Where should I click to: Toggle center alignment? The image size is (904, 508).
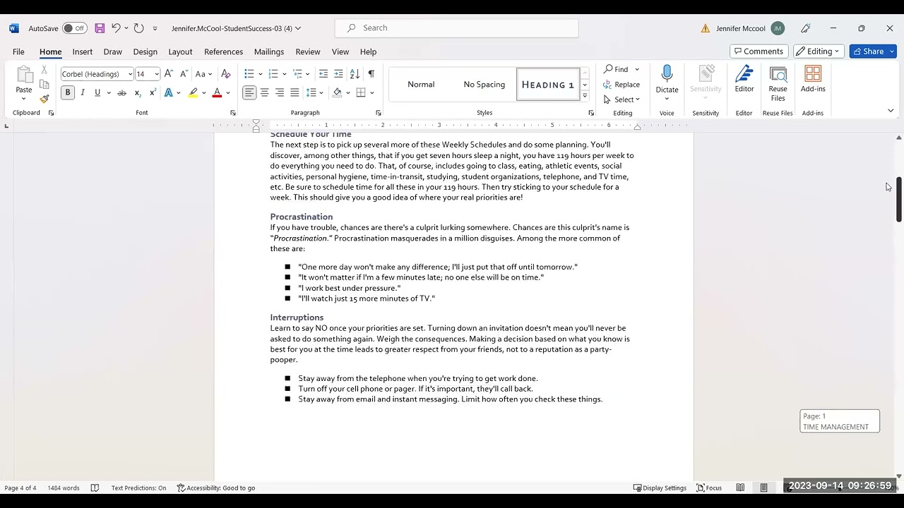pos(264,92)
